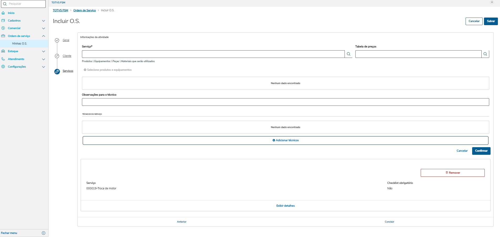Click the Geral step checkmark icon
This screenshot has height=237, width=500.
57,40
